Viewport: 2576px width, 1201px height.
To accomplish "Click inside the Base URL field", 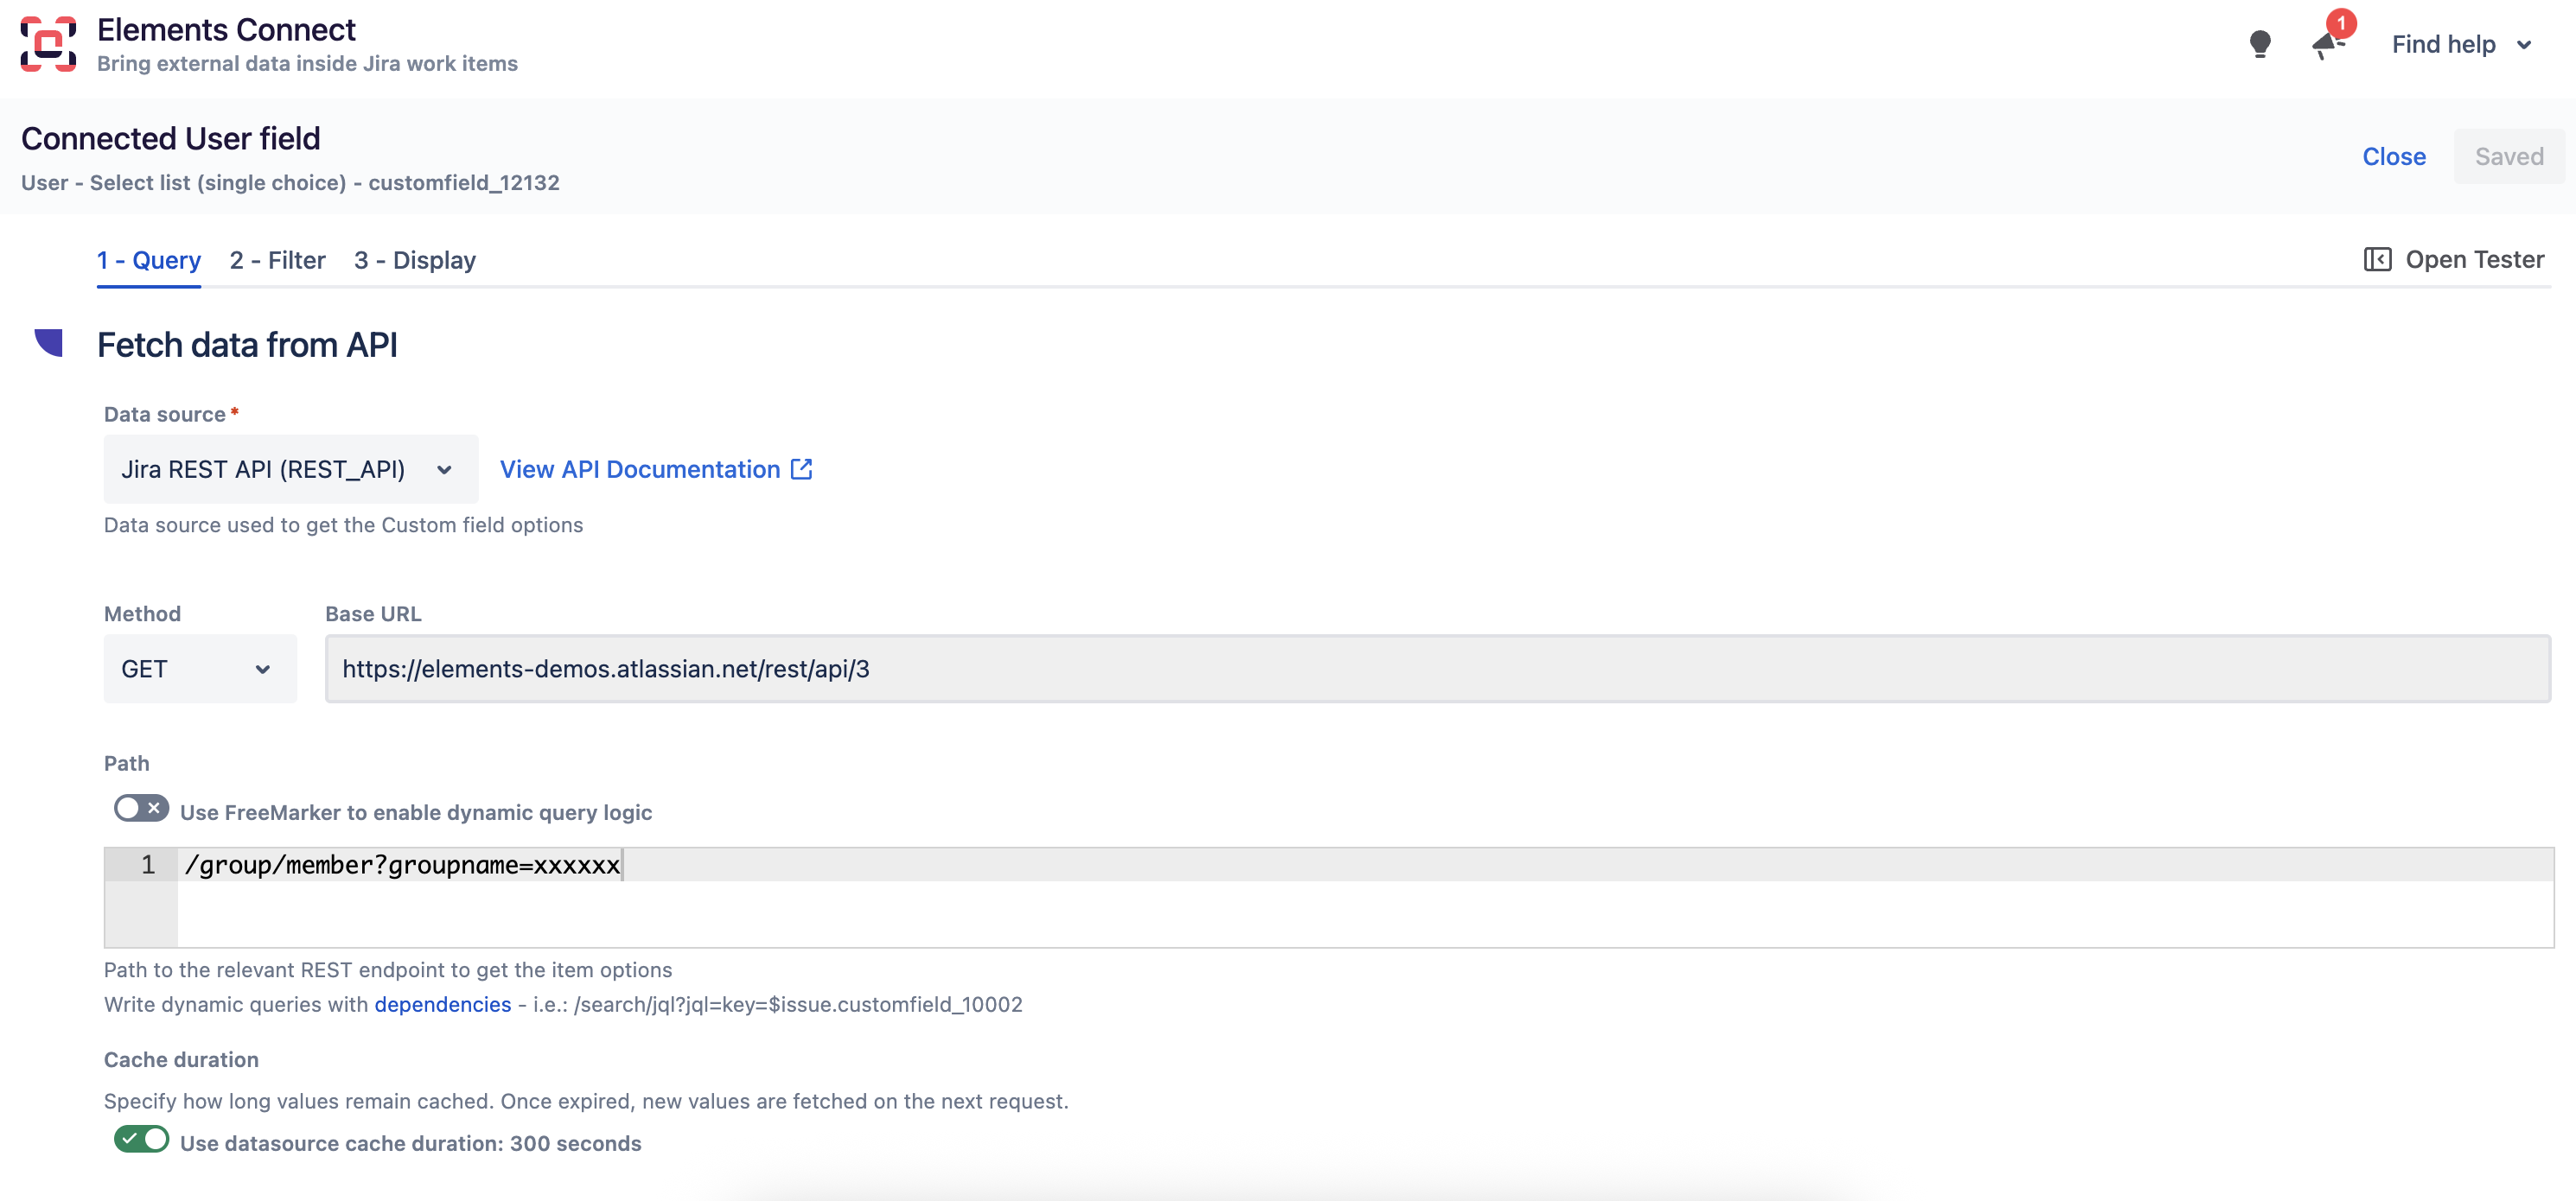I will (x=1437, y=669).
